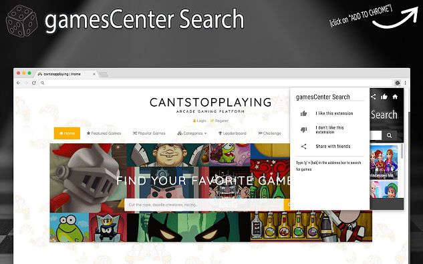Open the lower princess game thumbnail
423x264 pixels.
point(384,190)
